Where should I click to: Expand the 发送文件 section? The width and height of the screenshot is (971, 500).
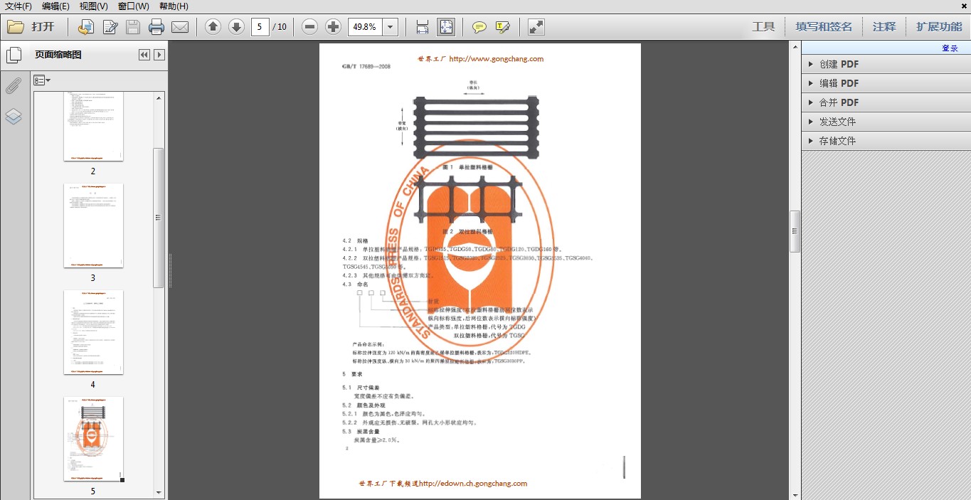[886, 122]
